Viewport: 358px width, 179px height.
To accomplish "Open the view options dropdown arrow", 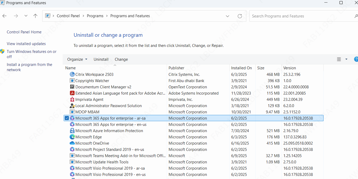I will 346,59.
